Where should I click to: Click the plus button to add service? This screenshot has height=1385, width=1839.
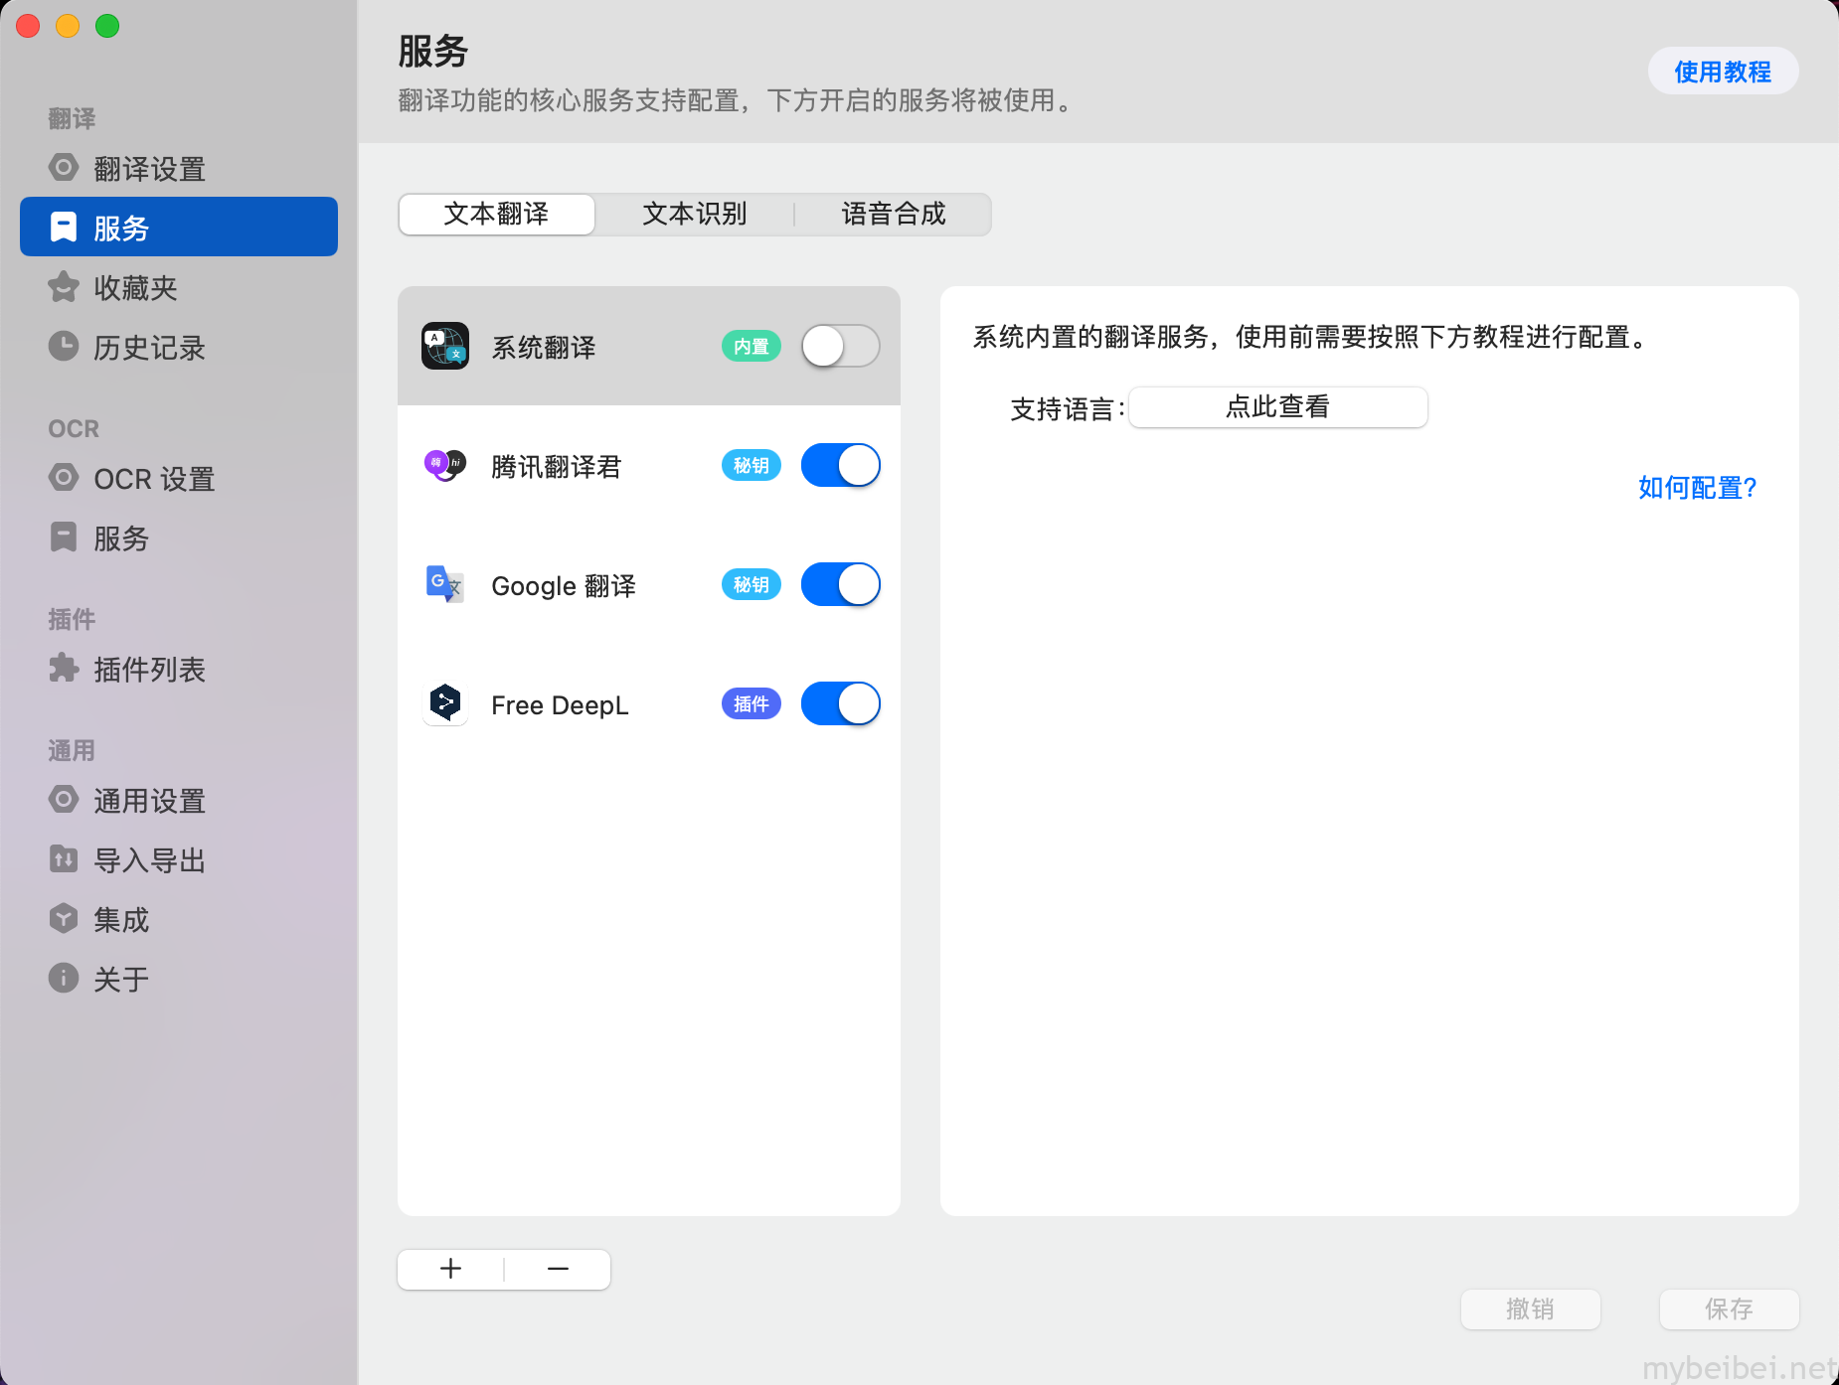coord(451,1269)
